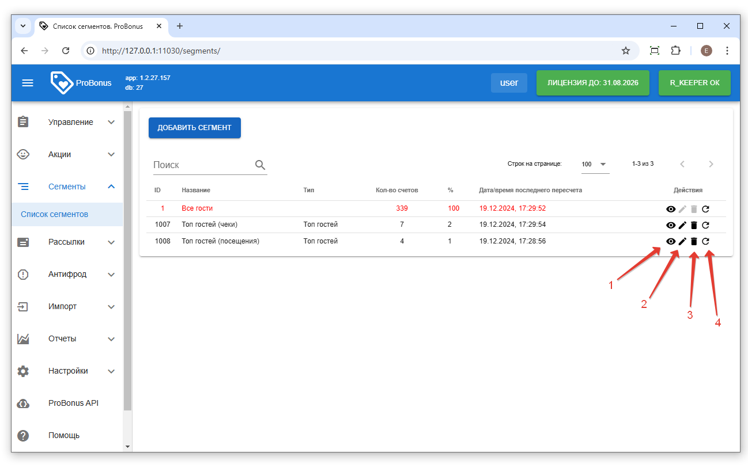Viewport: 748px width, 468px height.
Task: Open the hamburger navigation menu
Action: (x=28, y=83)
